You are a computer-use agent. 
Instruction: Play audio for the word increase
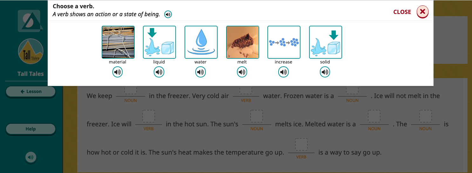(283, 72)
